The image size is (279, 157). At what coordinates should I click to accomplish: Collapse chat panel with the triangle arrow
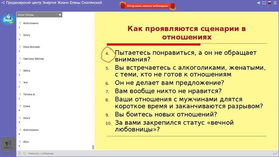coord(59,14)
